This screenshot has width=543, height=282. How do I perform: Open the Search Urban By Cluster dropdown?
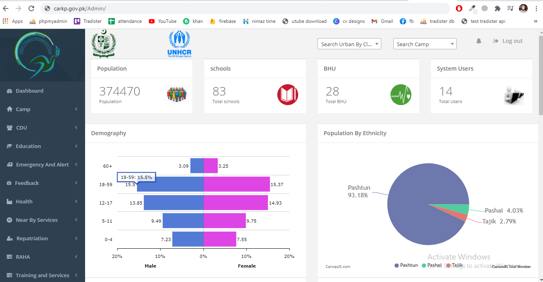(x=349, y=44)
